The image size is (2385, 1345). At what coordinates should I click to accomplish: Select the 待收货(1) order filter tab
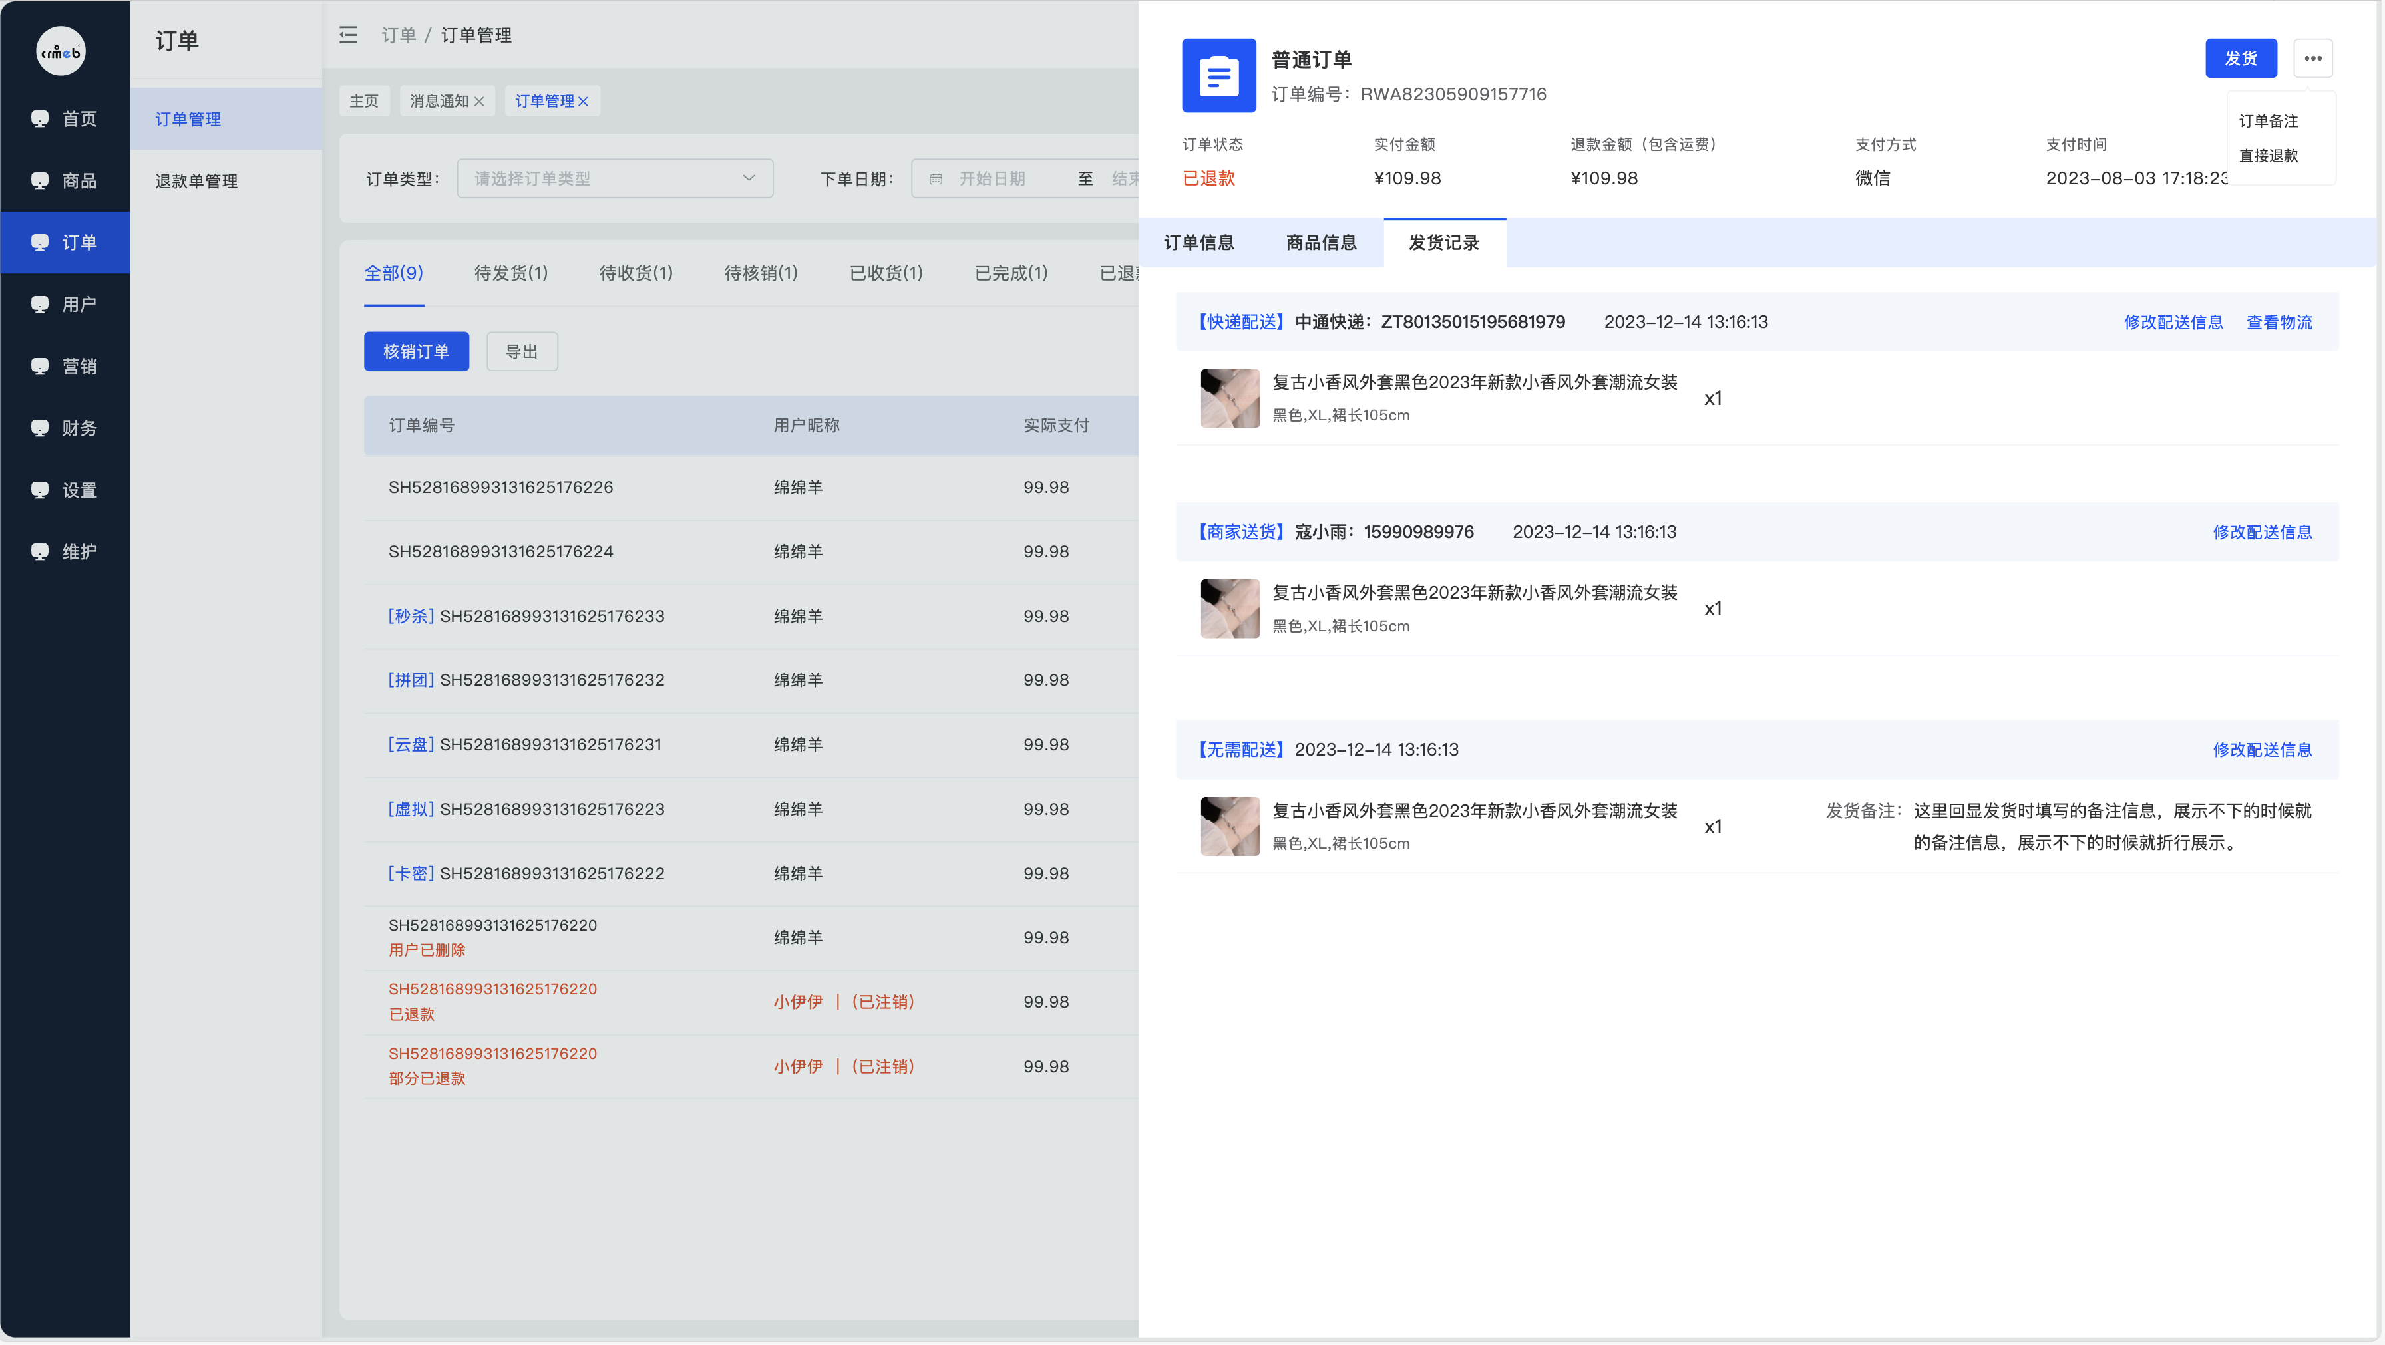tap(636, 273)
